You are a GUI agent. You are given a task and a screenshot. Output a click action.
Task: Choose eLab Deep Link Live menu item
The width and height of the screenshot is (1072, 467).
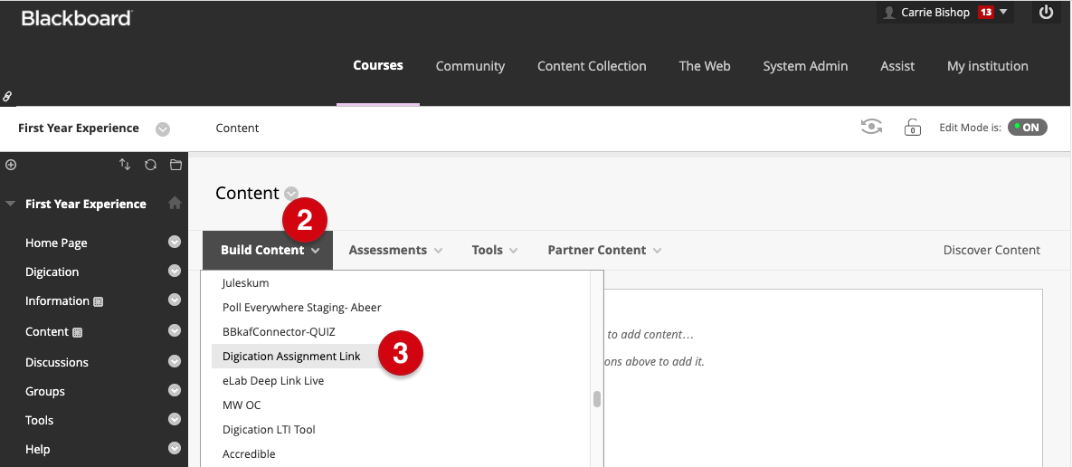[x=273, y=381]
